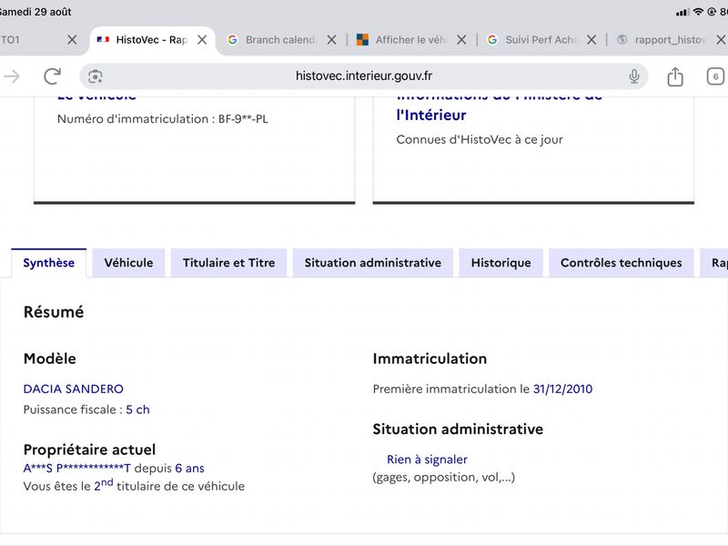This screenshot has width=728, height=546.
Task: Close the TO1 tab
Action: click(72, 40)
